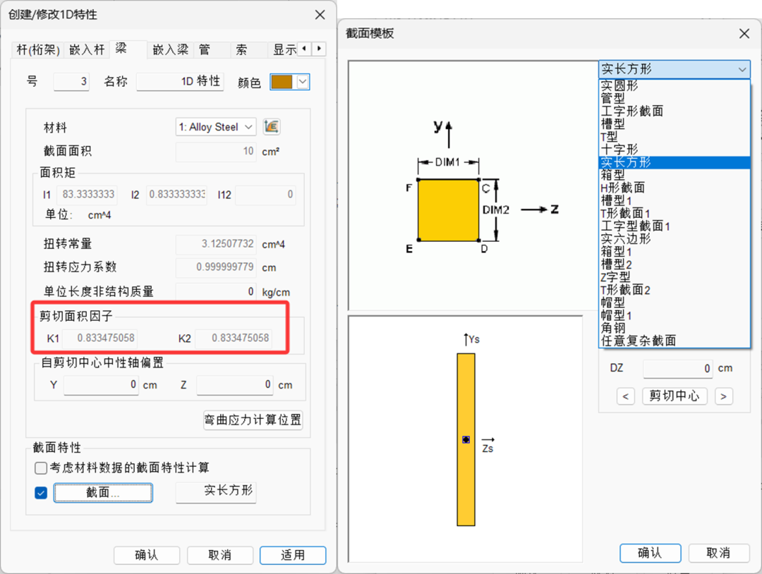Choose 任意复杂截面 in the section list
Screen dimensions: 762x574
638,341
